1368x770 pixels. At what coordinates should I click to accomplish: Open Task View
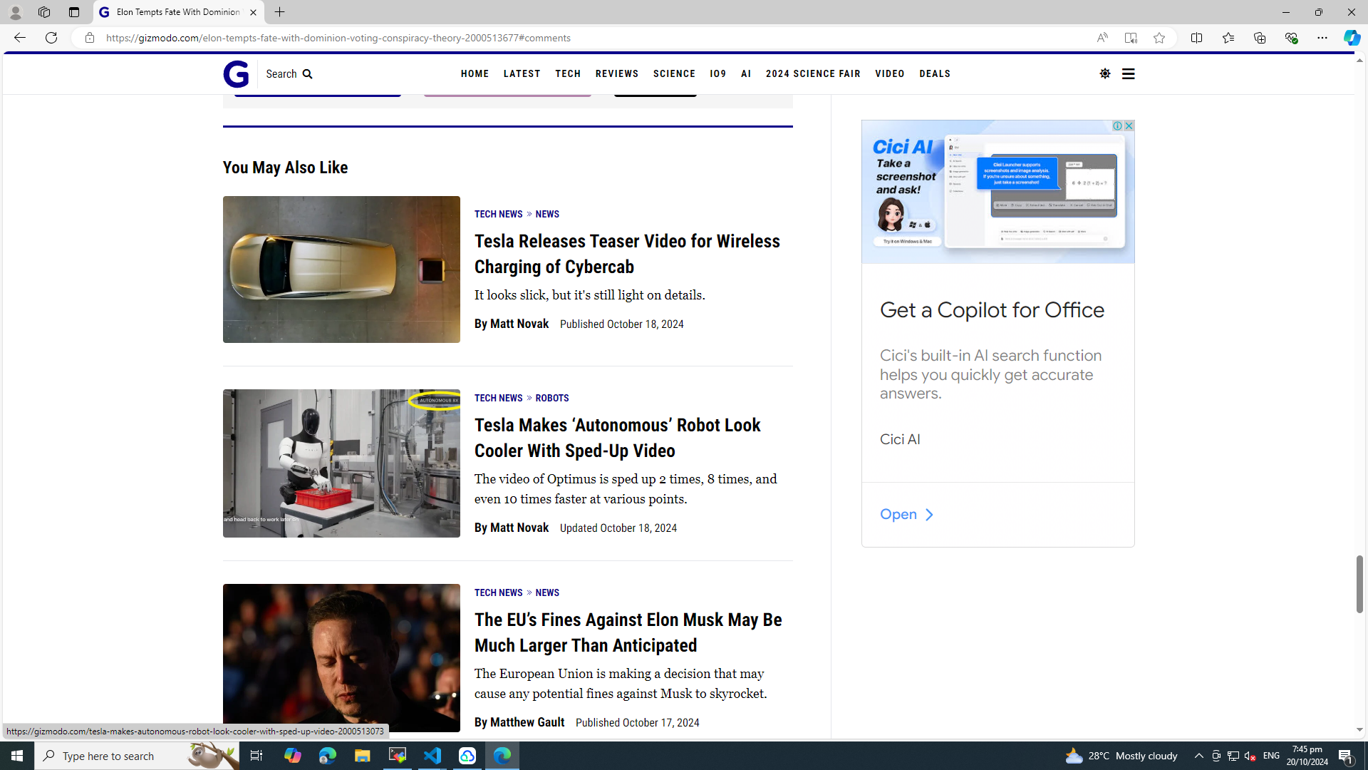[256, 756]
